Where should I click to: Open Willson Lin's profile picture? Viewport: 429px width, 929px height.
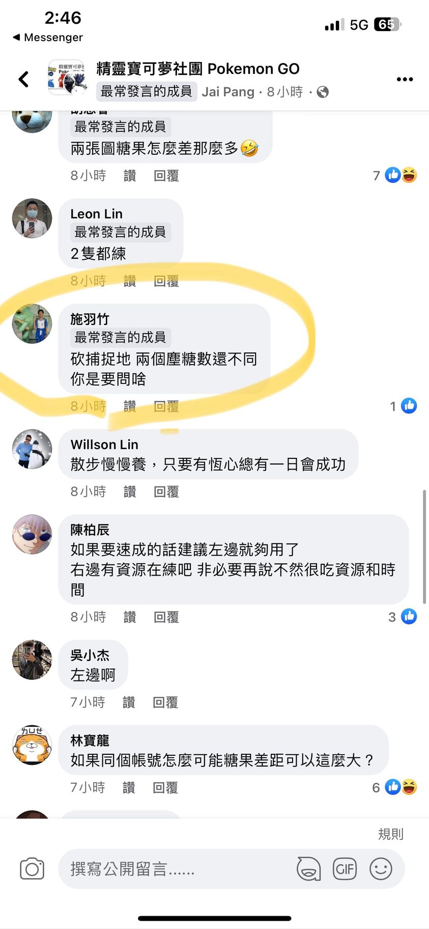pyautogui.click(x=32, y=449)
